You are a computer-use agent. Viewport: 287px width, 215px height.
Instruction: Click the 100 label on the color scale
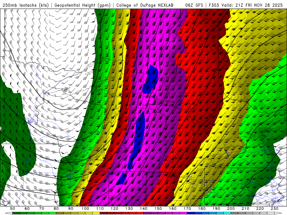pos(85,209)
